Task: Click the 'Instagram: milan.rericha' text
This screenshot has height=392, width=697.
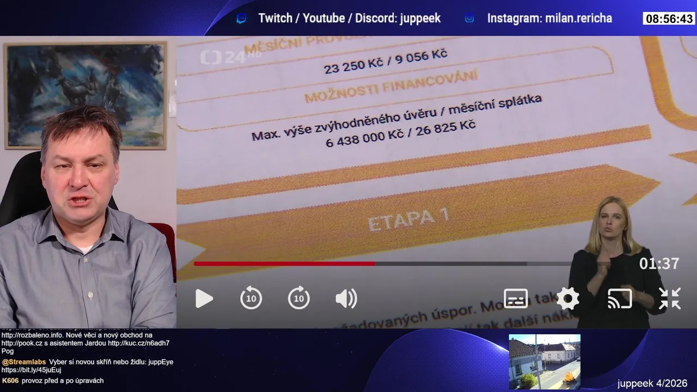Action: tap(549, 19)
